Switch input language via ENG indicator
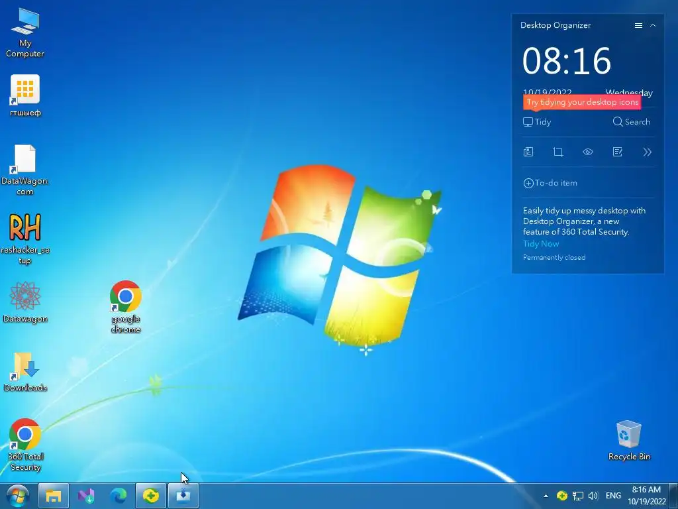 [x=613, y=496]
